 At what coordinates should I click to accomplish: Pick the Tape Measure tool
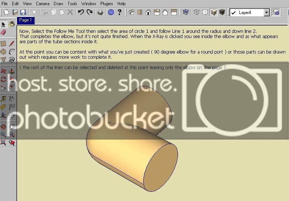tap(3, 99)
